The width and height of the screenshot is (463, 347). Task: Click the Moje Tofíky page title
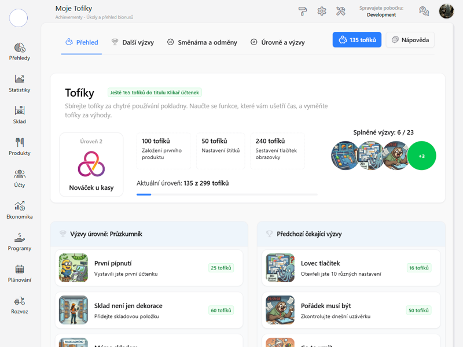(x=74, y=8)
